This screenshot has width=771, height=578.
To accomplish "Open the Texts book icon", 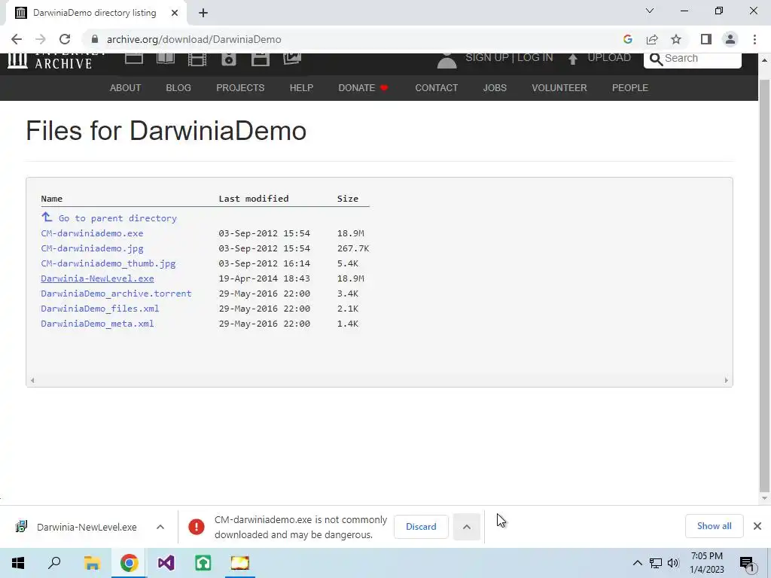I will pos(165,59).
